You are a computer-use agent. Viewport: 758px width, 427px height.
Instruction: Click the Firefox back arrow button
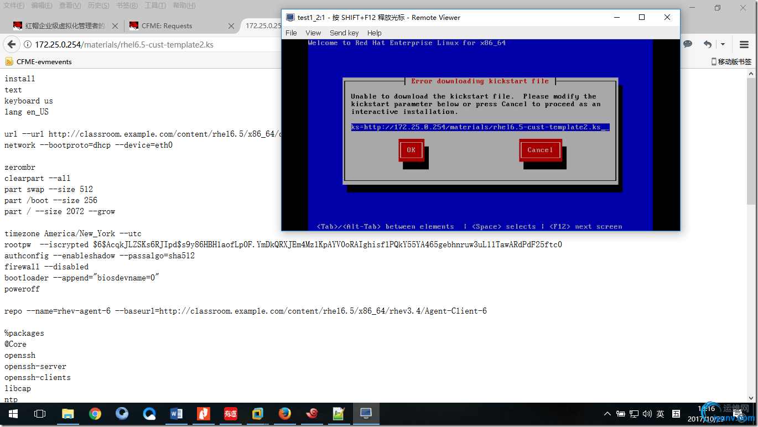tap(12, 44)
